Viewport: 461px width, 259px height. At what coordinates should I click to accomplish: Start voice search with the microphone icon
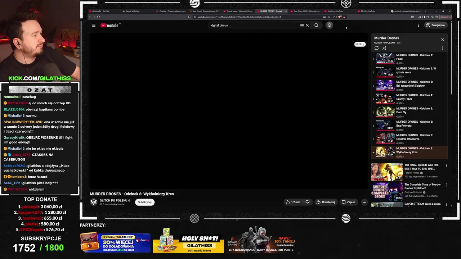[x=329, y=25]
